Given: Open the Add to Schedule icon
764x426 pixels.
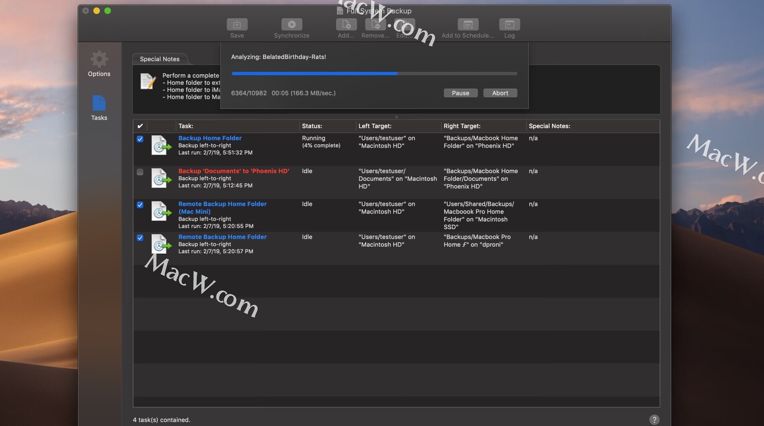Looking at the screenshot, I should coord(468,25).
